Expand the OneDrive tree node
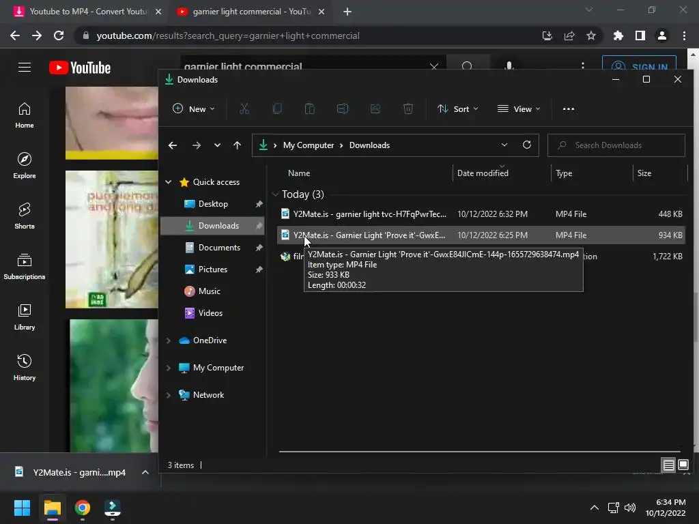This screenshot has width=699, height=524. 169,340
